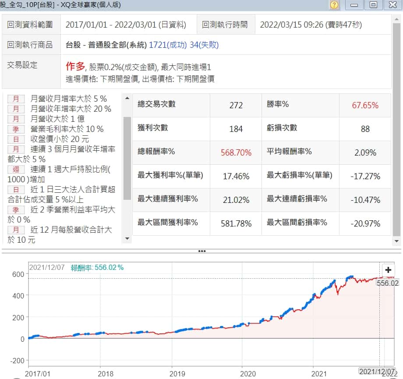This screenshot has width=403, height=379.
Task: Minimize the XQ backtest window
Action: click(x=354, y=5)
